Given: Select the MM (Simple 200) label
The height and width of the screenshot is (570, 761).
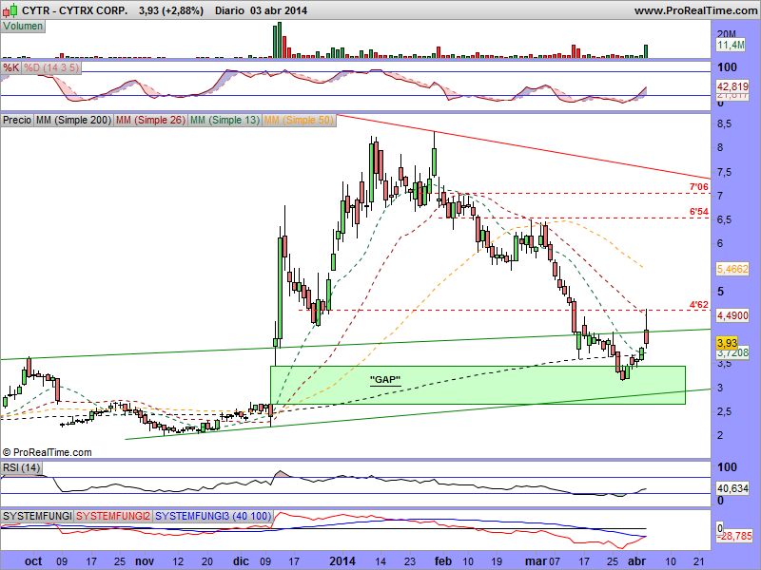Looking at the screenshot, I should point(73,120).
